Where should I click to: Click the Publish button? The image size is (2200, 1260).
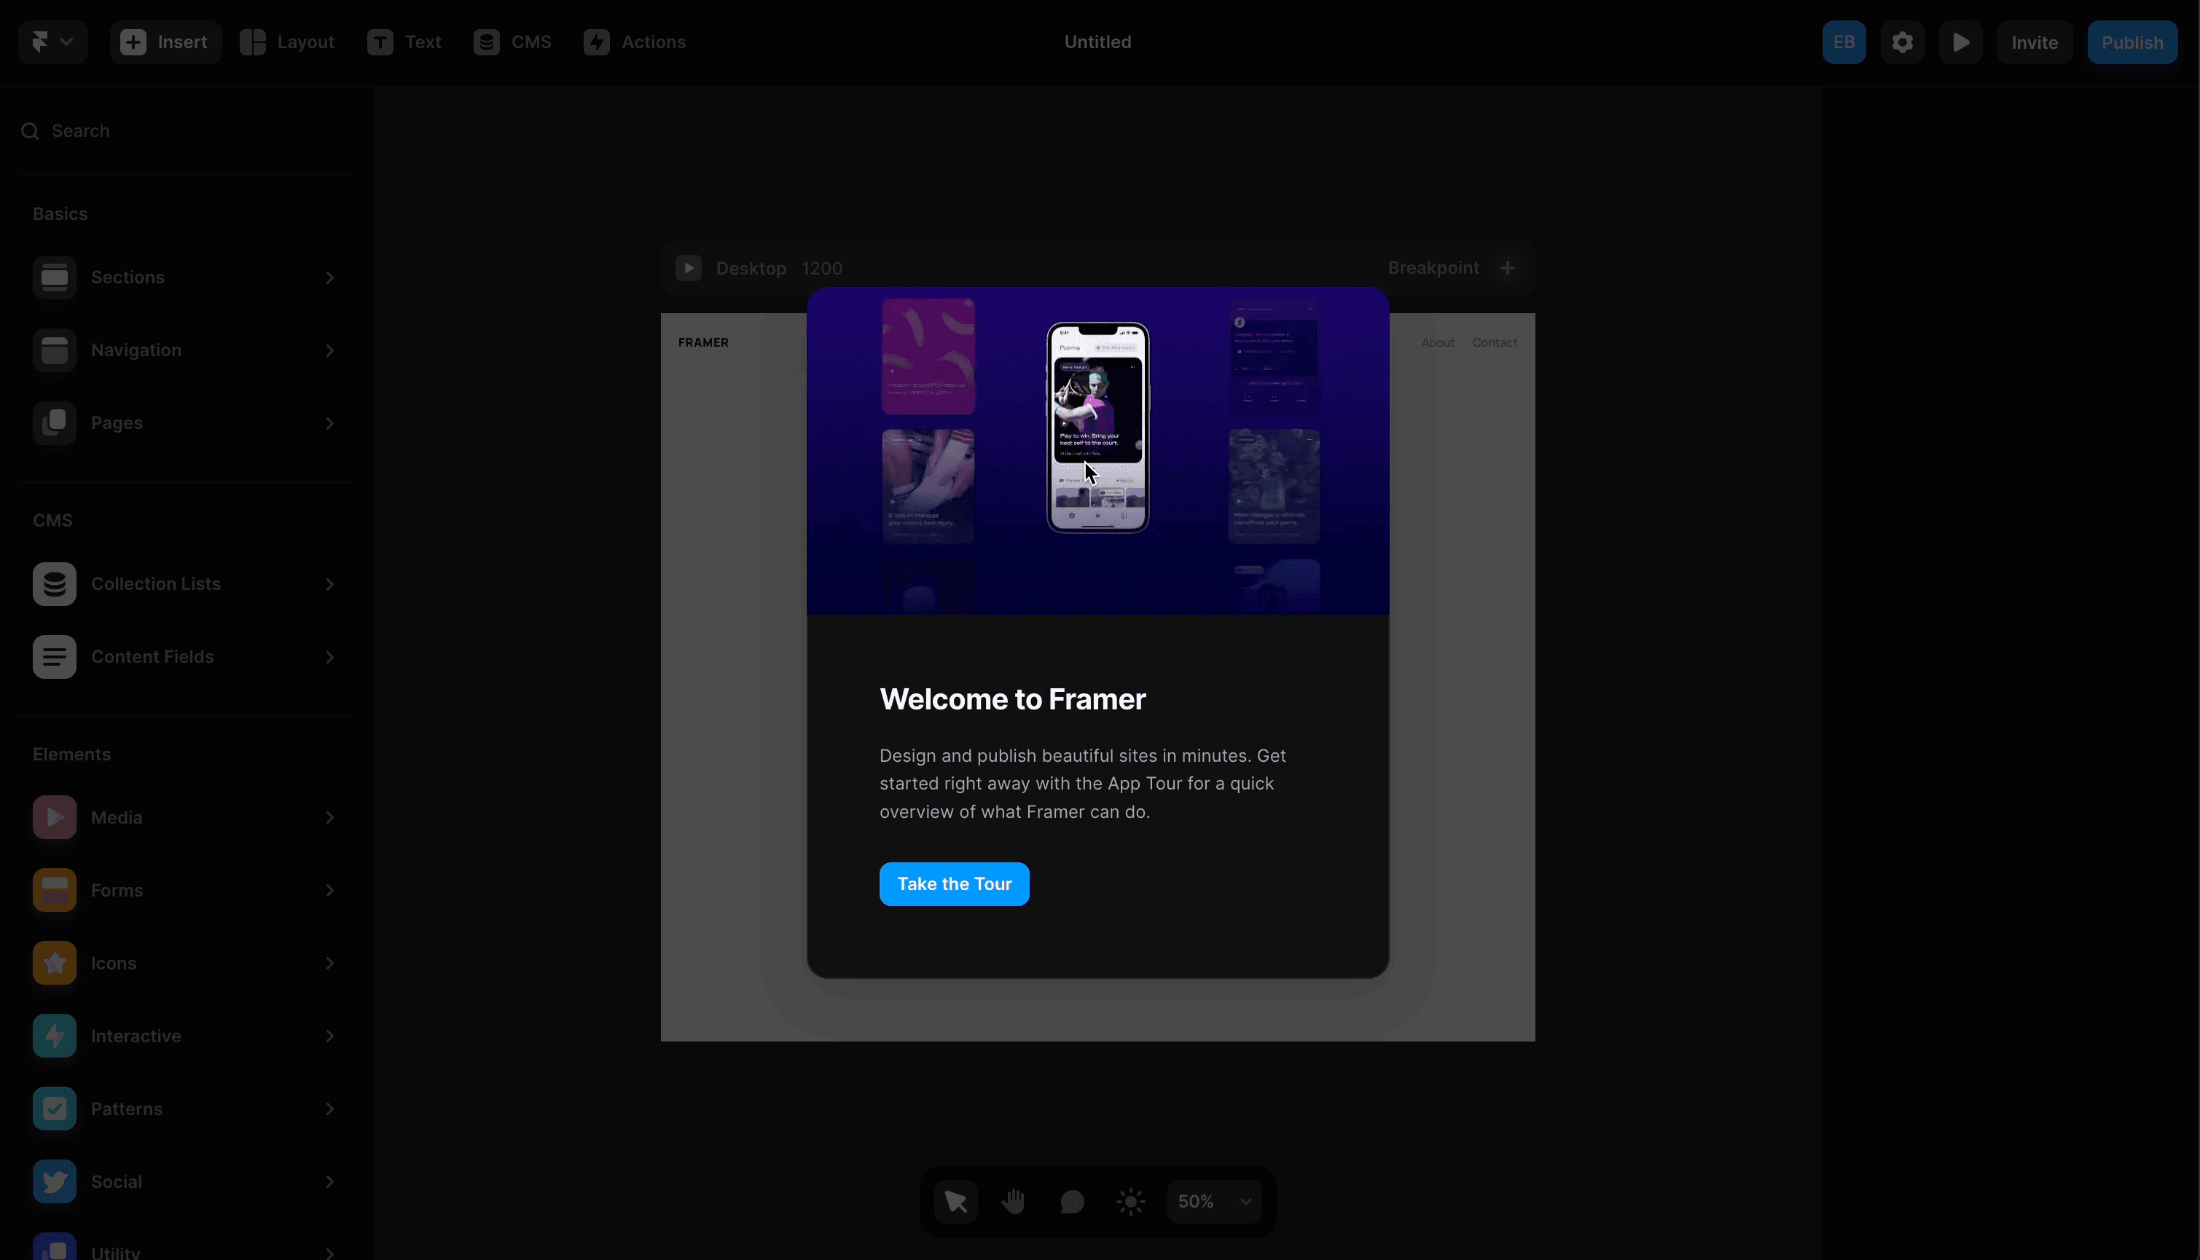pos(2132,42)
